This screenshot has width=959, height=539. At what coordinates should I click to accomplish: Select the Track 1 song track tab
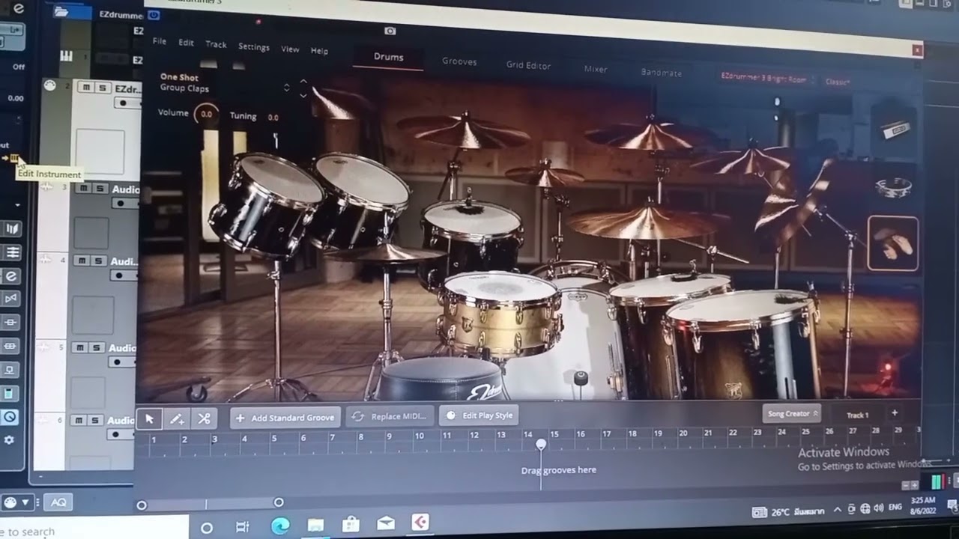click(x=857, y=415)
